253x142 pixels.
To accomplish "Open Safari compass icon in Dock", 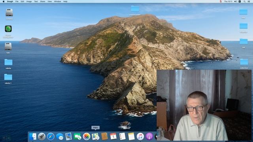I will tap(51, 136).
